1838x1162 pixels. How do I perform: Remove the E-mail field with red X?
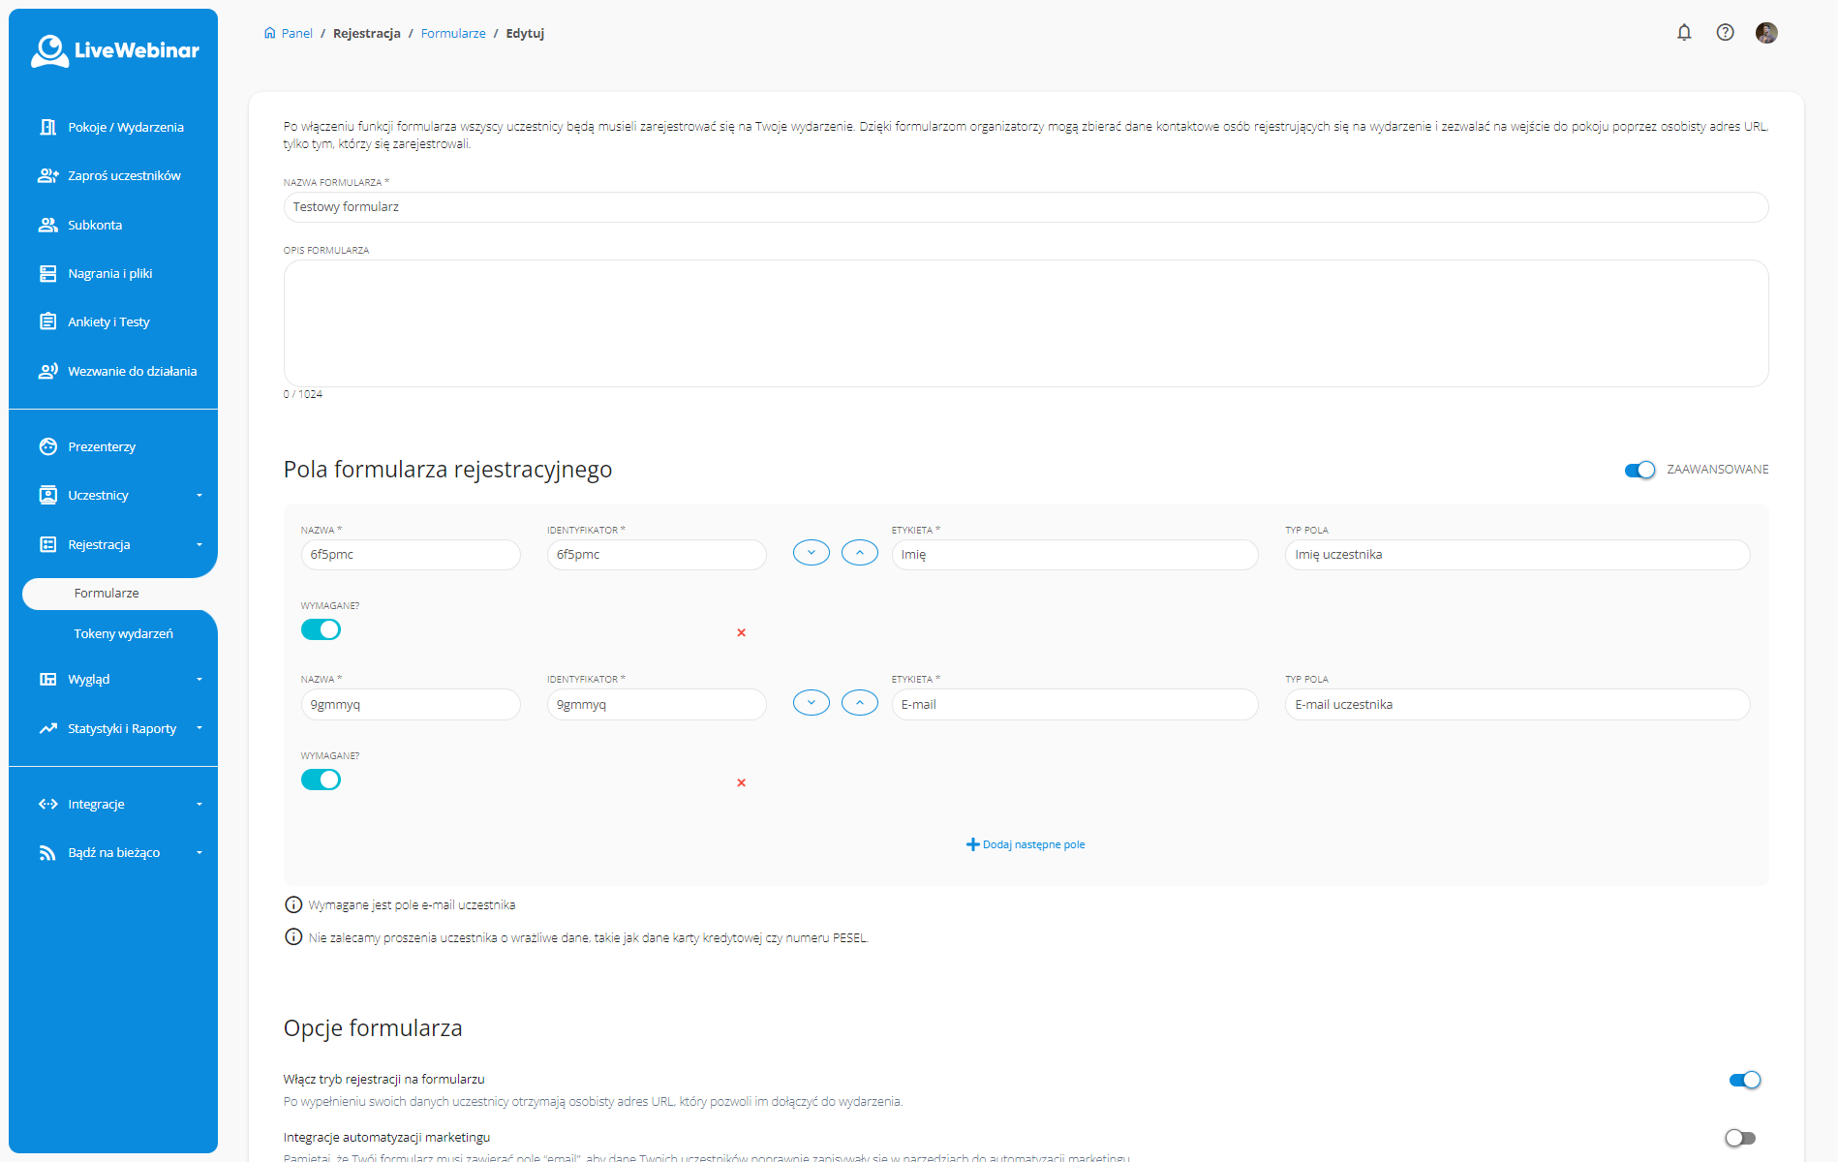(x=741, y=783)
